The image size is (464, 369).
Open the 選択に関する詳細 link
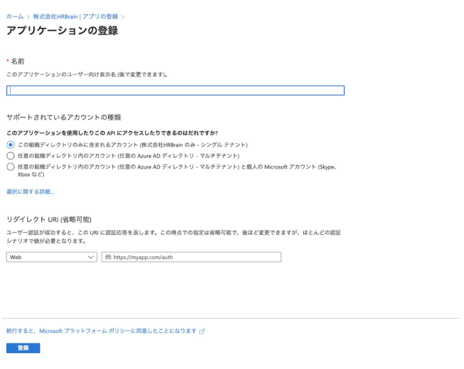[x=30, y=192]
